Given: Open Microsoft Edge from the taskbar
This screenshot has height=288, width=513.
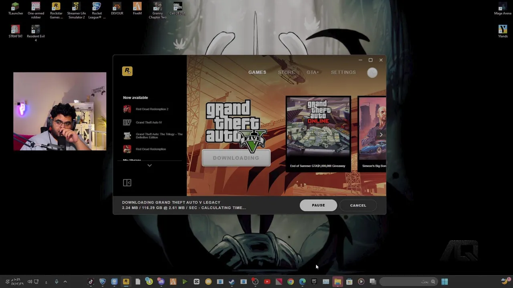Looking at the screenshot, I should [302, 282].
